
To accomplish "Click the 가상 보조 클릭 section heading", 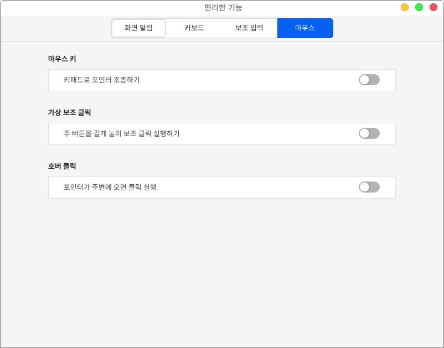I will point(70,112).
